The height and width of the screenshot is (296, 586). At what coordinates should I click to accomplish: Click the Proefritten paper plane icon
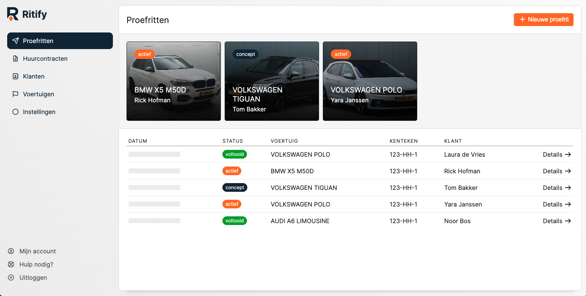coord(15,41)
